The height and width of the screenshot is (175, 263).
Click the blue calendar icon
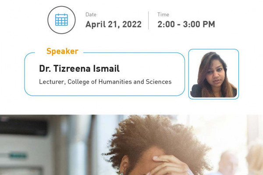(x=61, y=20)
